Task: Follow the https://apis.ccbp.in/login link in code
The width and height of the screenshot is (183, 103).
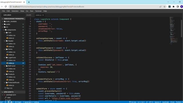Action: click(x=66, y=98)
